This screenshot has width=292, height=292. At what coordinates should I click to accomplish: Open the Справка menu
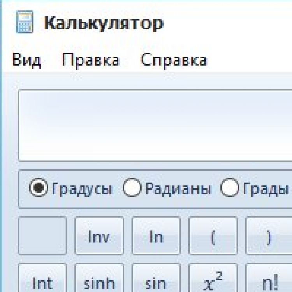[174, 60]
